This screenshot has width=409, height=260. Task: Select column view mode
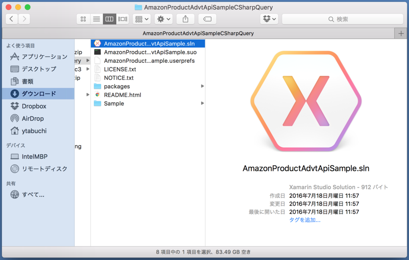[x=109, y=19]
